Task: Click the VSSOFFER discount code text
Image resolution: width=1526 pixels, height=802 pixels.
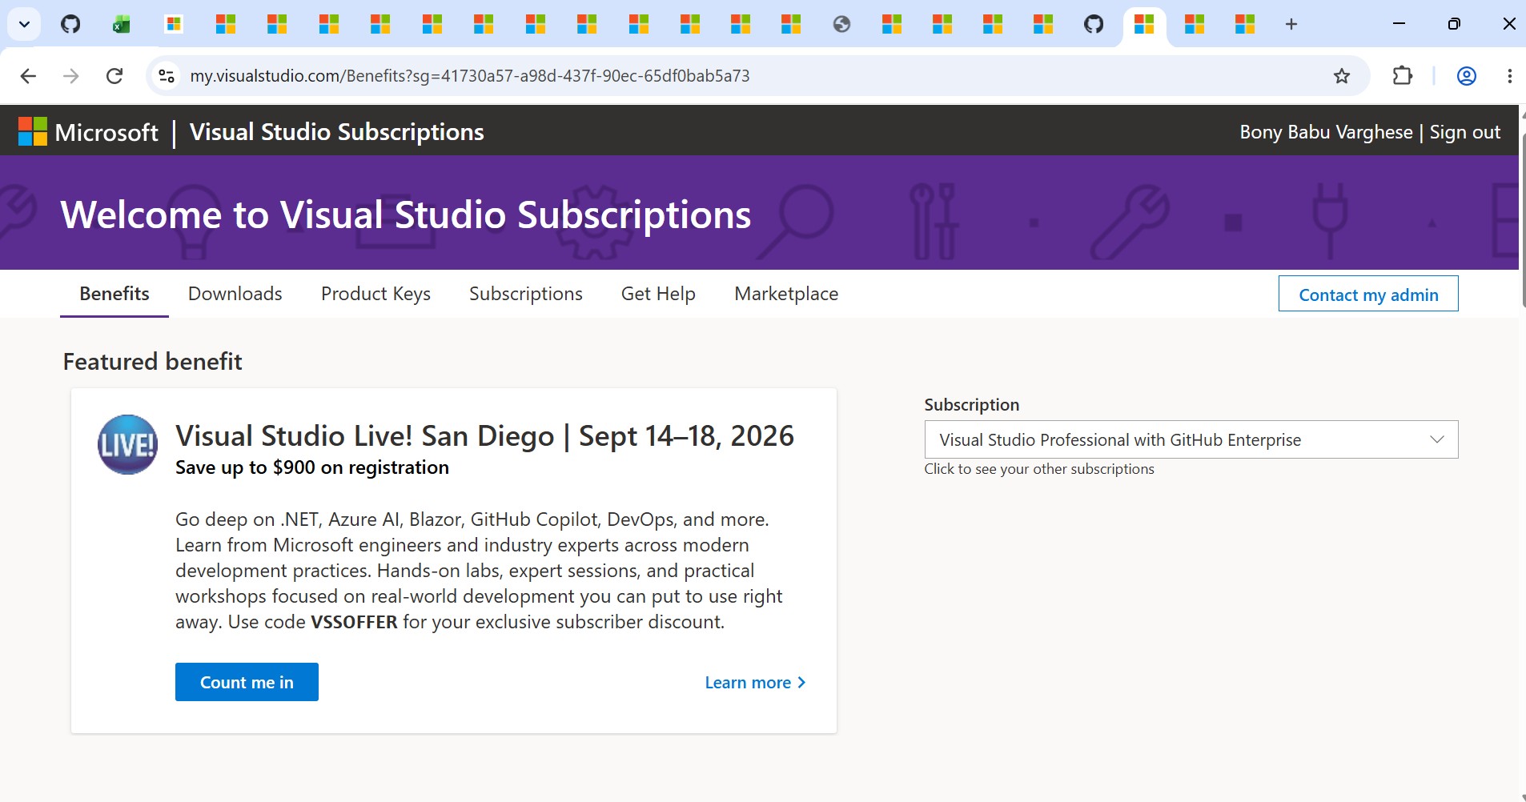Action: pyautogui.click(x=354, y=622)
